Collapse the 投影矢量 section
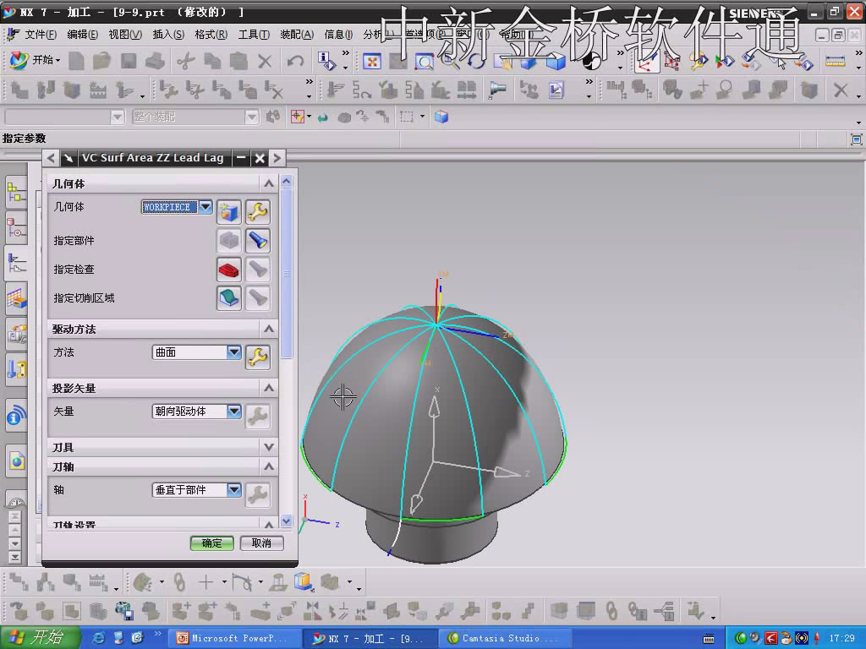This screenshot has height=649, width=866. coord(268,388)
